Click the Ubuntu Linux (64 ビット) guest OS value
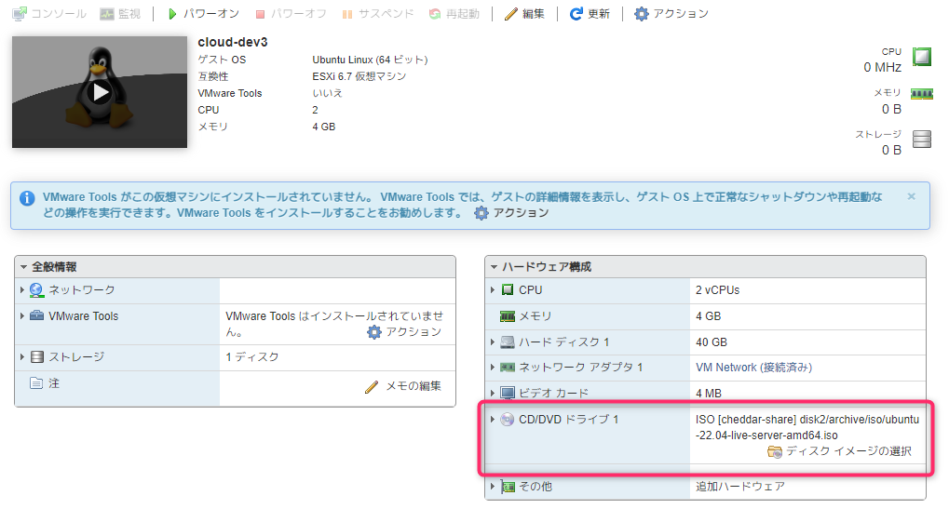949x509 pixels. coord(370,60)
